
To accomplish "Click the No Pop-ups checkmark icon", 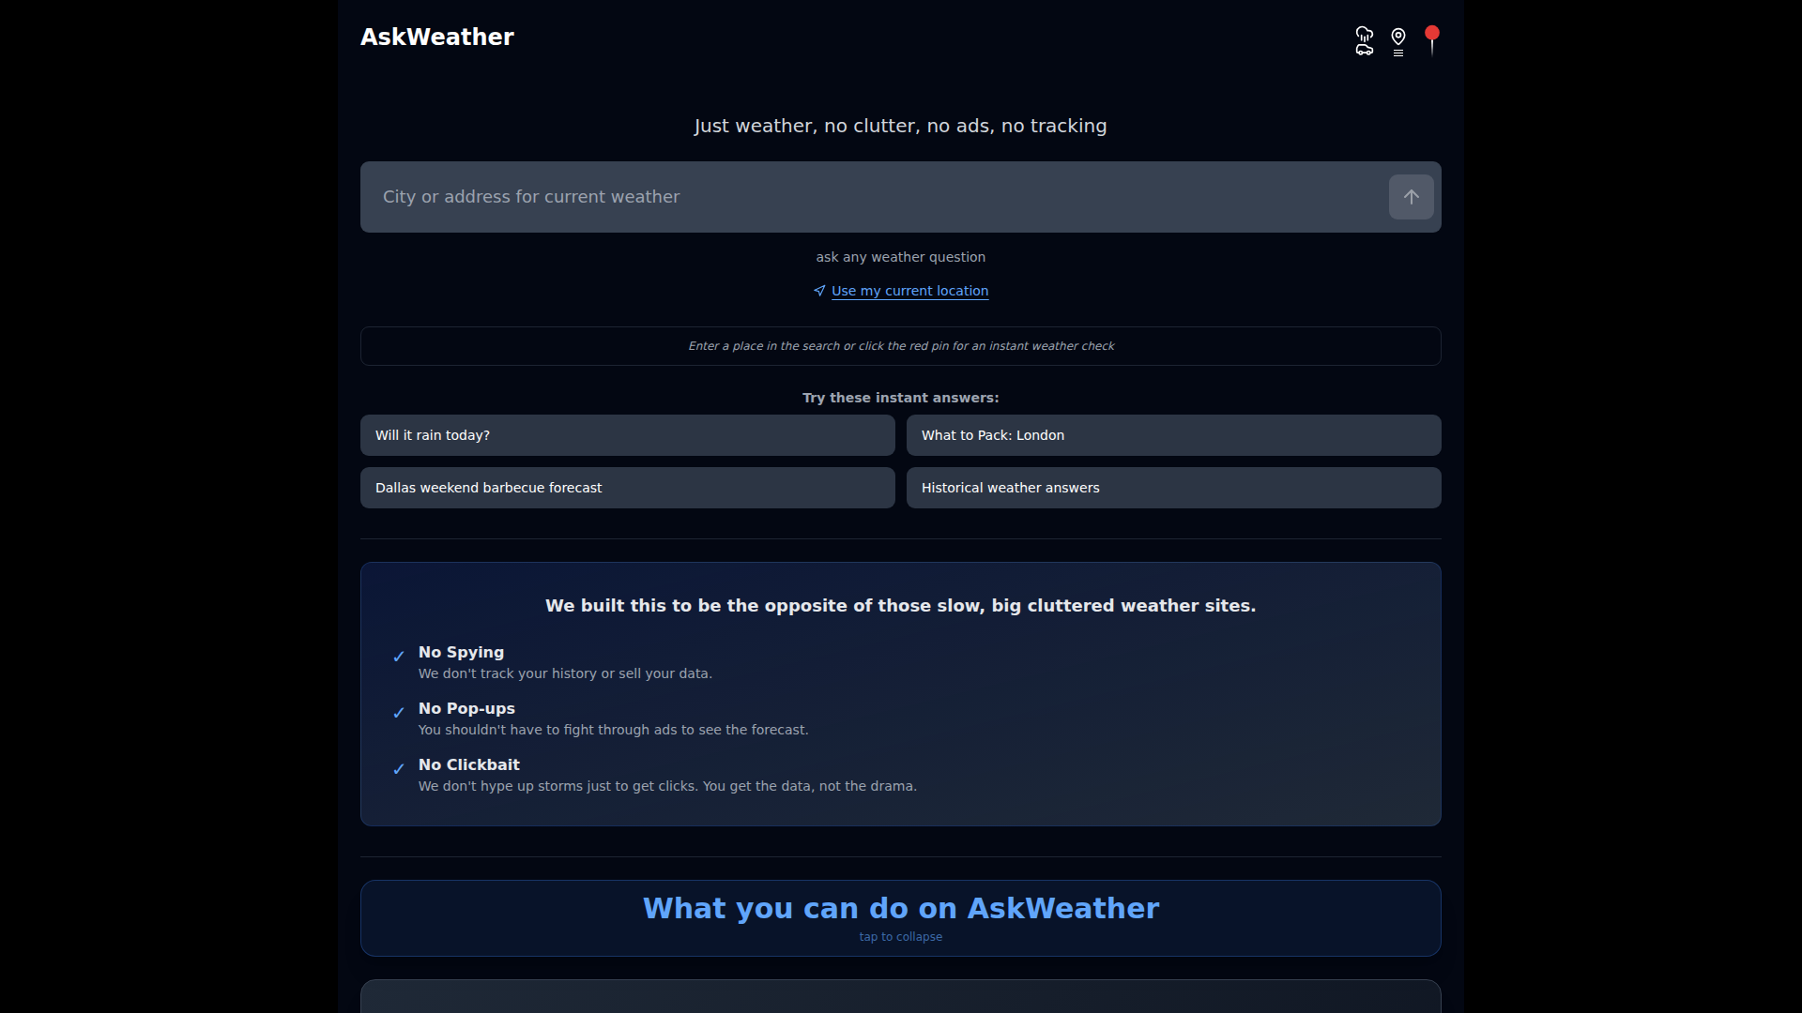I will coord(399,713).
